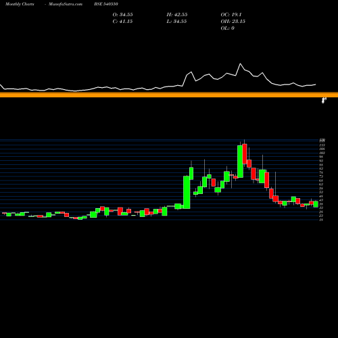
Task: Select the close value "C: 41.15"
Action: tap(122, 22)
